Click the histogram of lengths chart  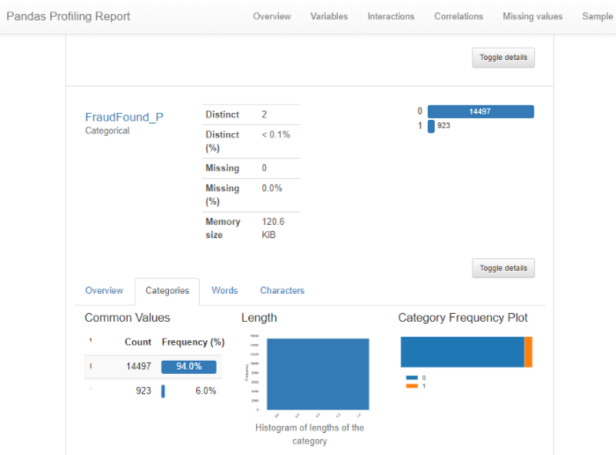[318, 373]
